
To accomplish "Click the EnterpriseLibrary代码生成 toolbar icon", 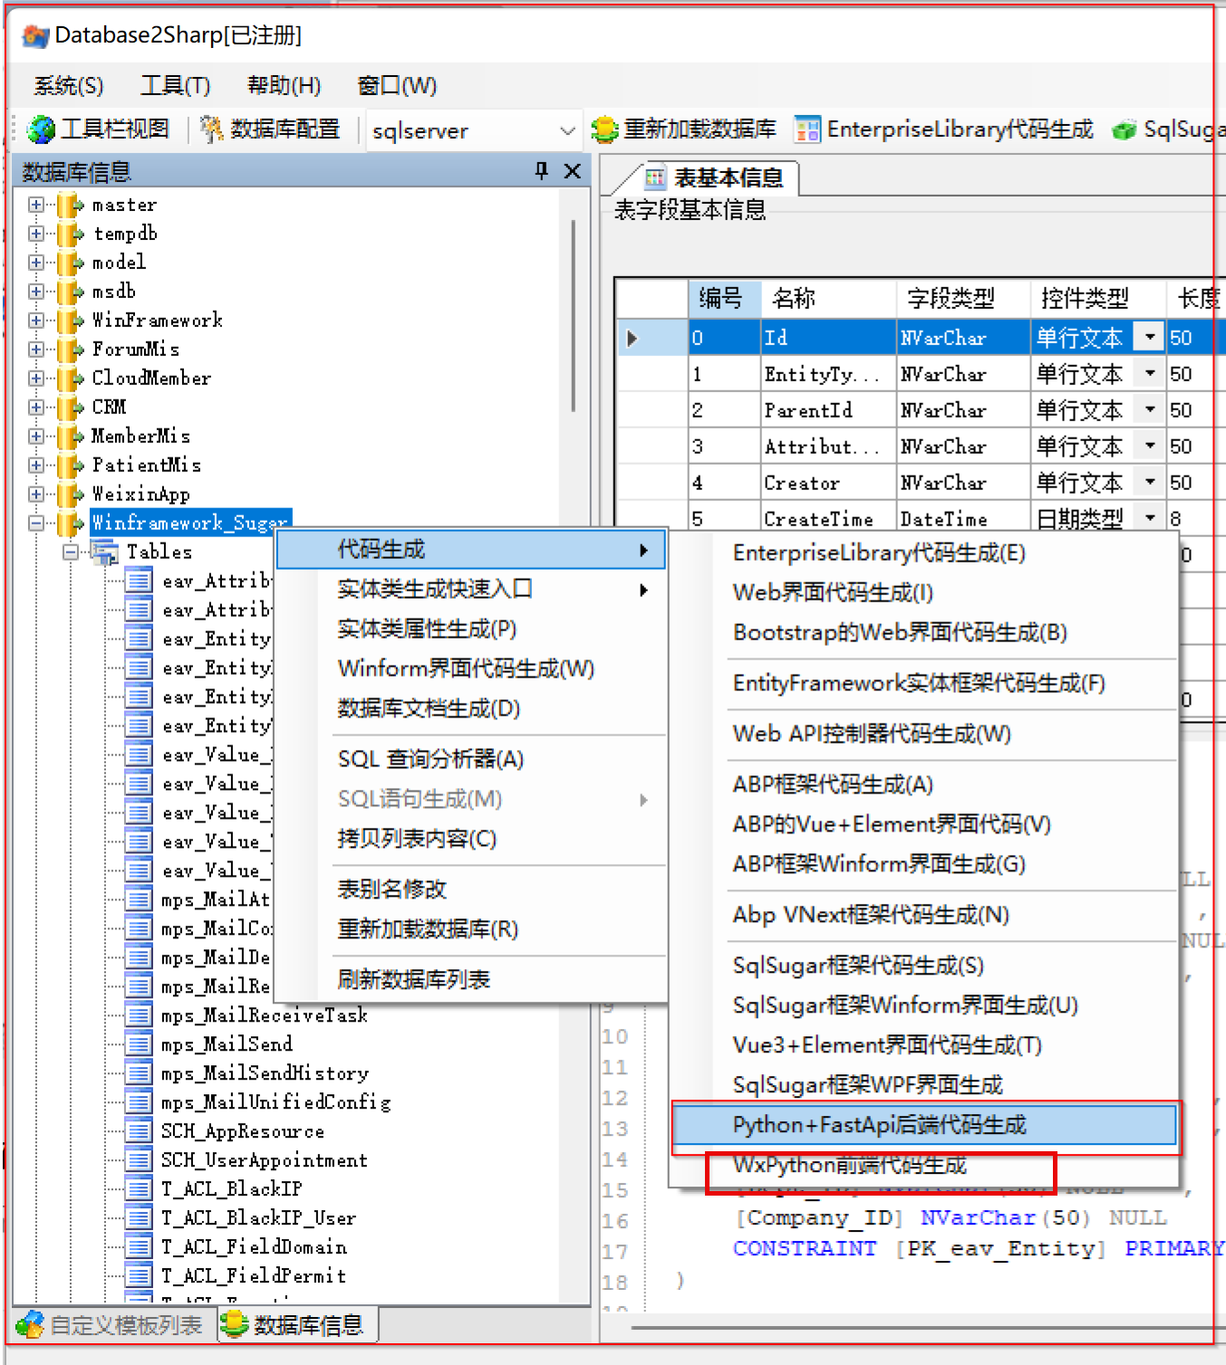I will [x=807, y=130].
